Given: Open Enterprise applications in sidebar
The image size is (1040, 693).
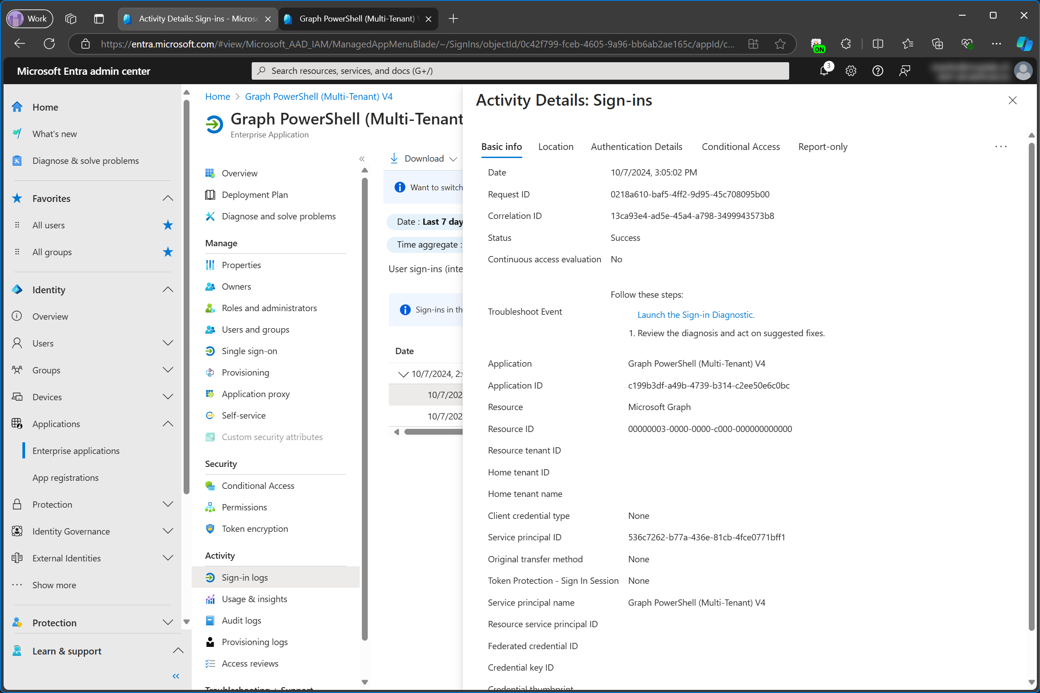Looking at the screenshot, I should click(x=76, y=451).
